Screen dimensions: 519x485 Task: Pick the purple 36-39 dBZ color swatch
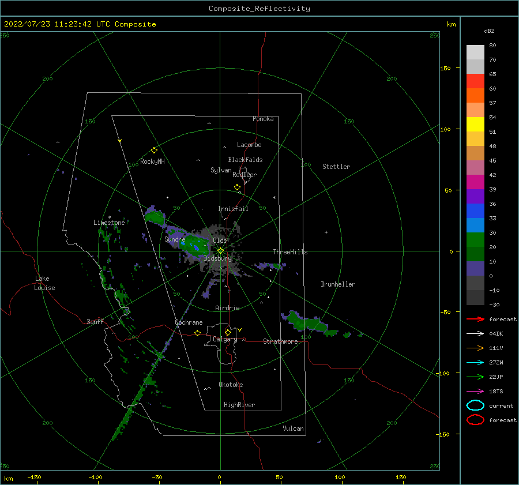[475, 196]
